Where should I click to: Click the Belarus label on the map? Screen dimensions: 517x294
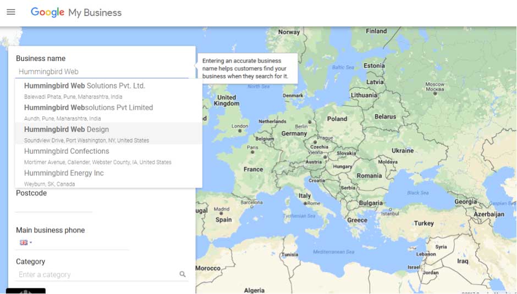(x=385, y=117)
